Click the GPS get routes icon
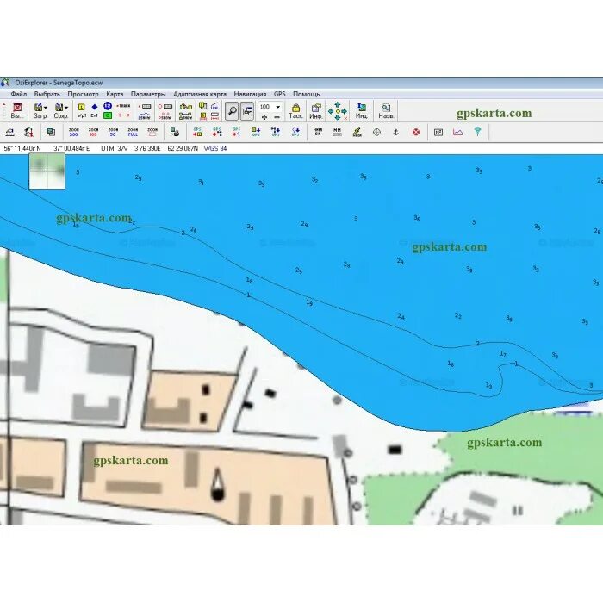 pyautogui.click(x=276, y=133)
